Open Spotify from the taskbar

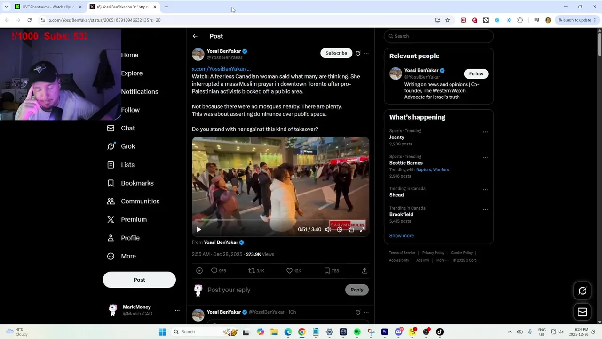(357, 332)
